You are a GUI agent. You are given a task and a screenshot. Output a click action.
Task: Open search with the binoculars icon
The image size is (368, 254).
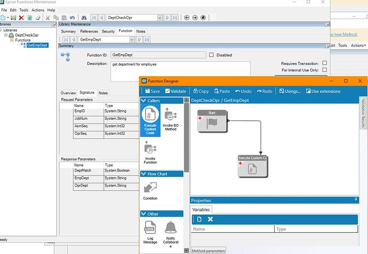pyautogui.click(x=84, y=18)
